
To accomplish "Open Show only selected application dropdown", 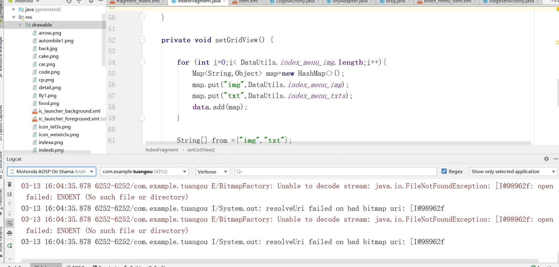I will coord(513,171).
